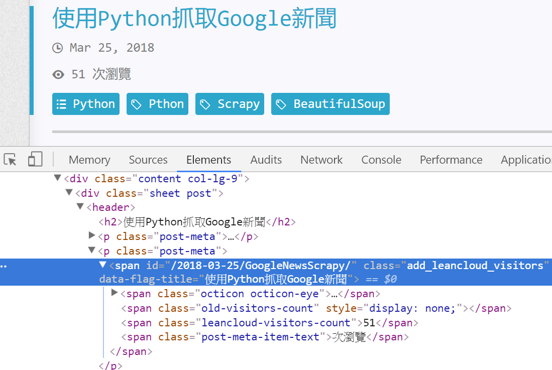Open the Console tab
The height and width of the screenshot is (370, 552).
click(381, 160)
